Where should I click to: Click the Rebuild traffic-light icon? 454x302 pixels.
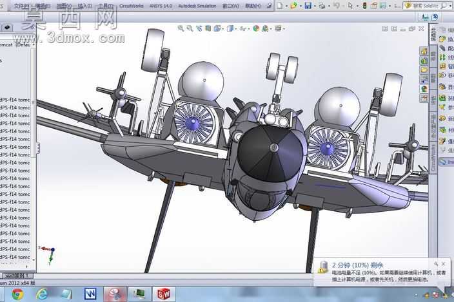click(x=364, y=5)
